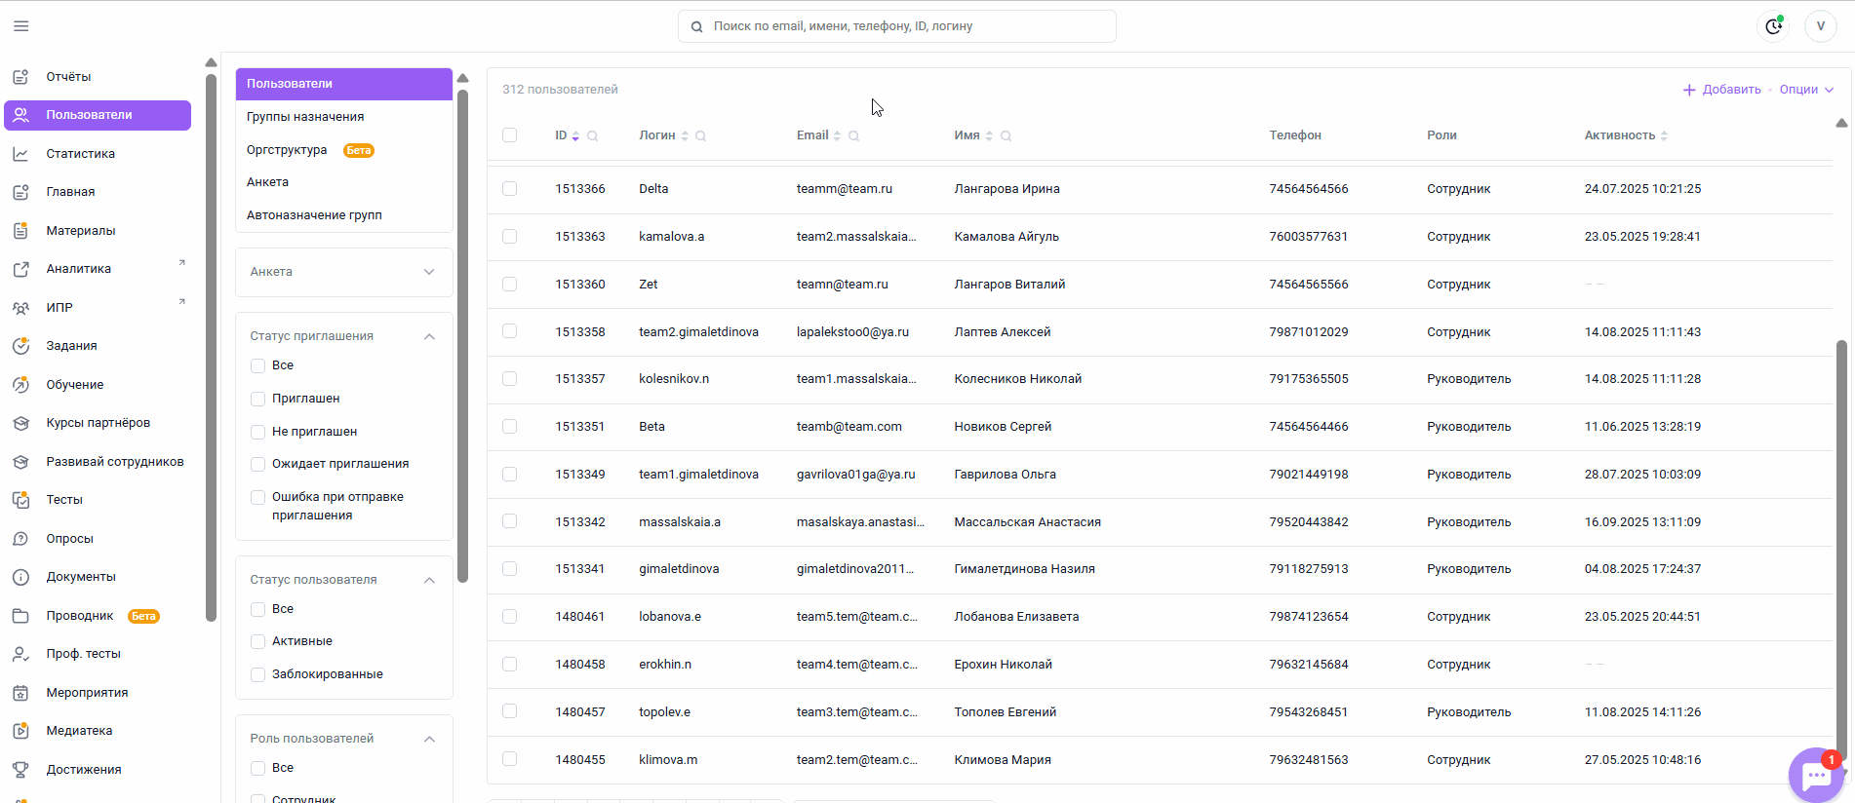Enable the Заблокированные user status filter
The height and width of the screenshot is (803, 1855).
click(257, 674)
